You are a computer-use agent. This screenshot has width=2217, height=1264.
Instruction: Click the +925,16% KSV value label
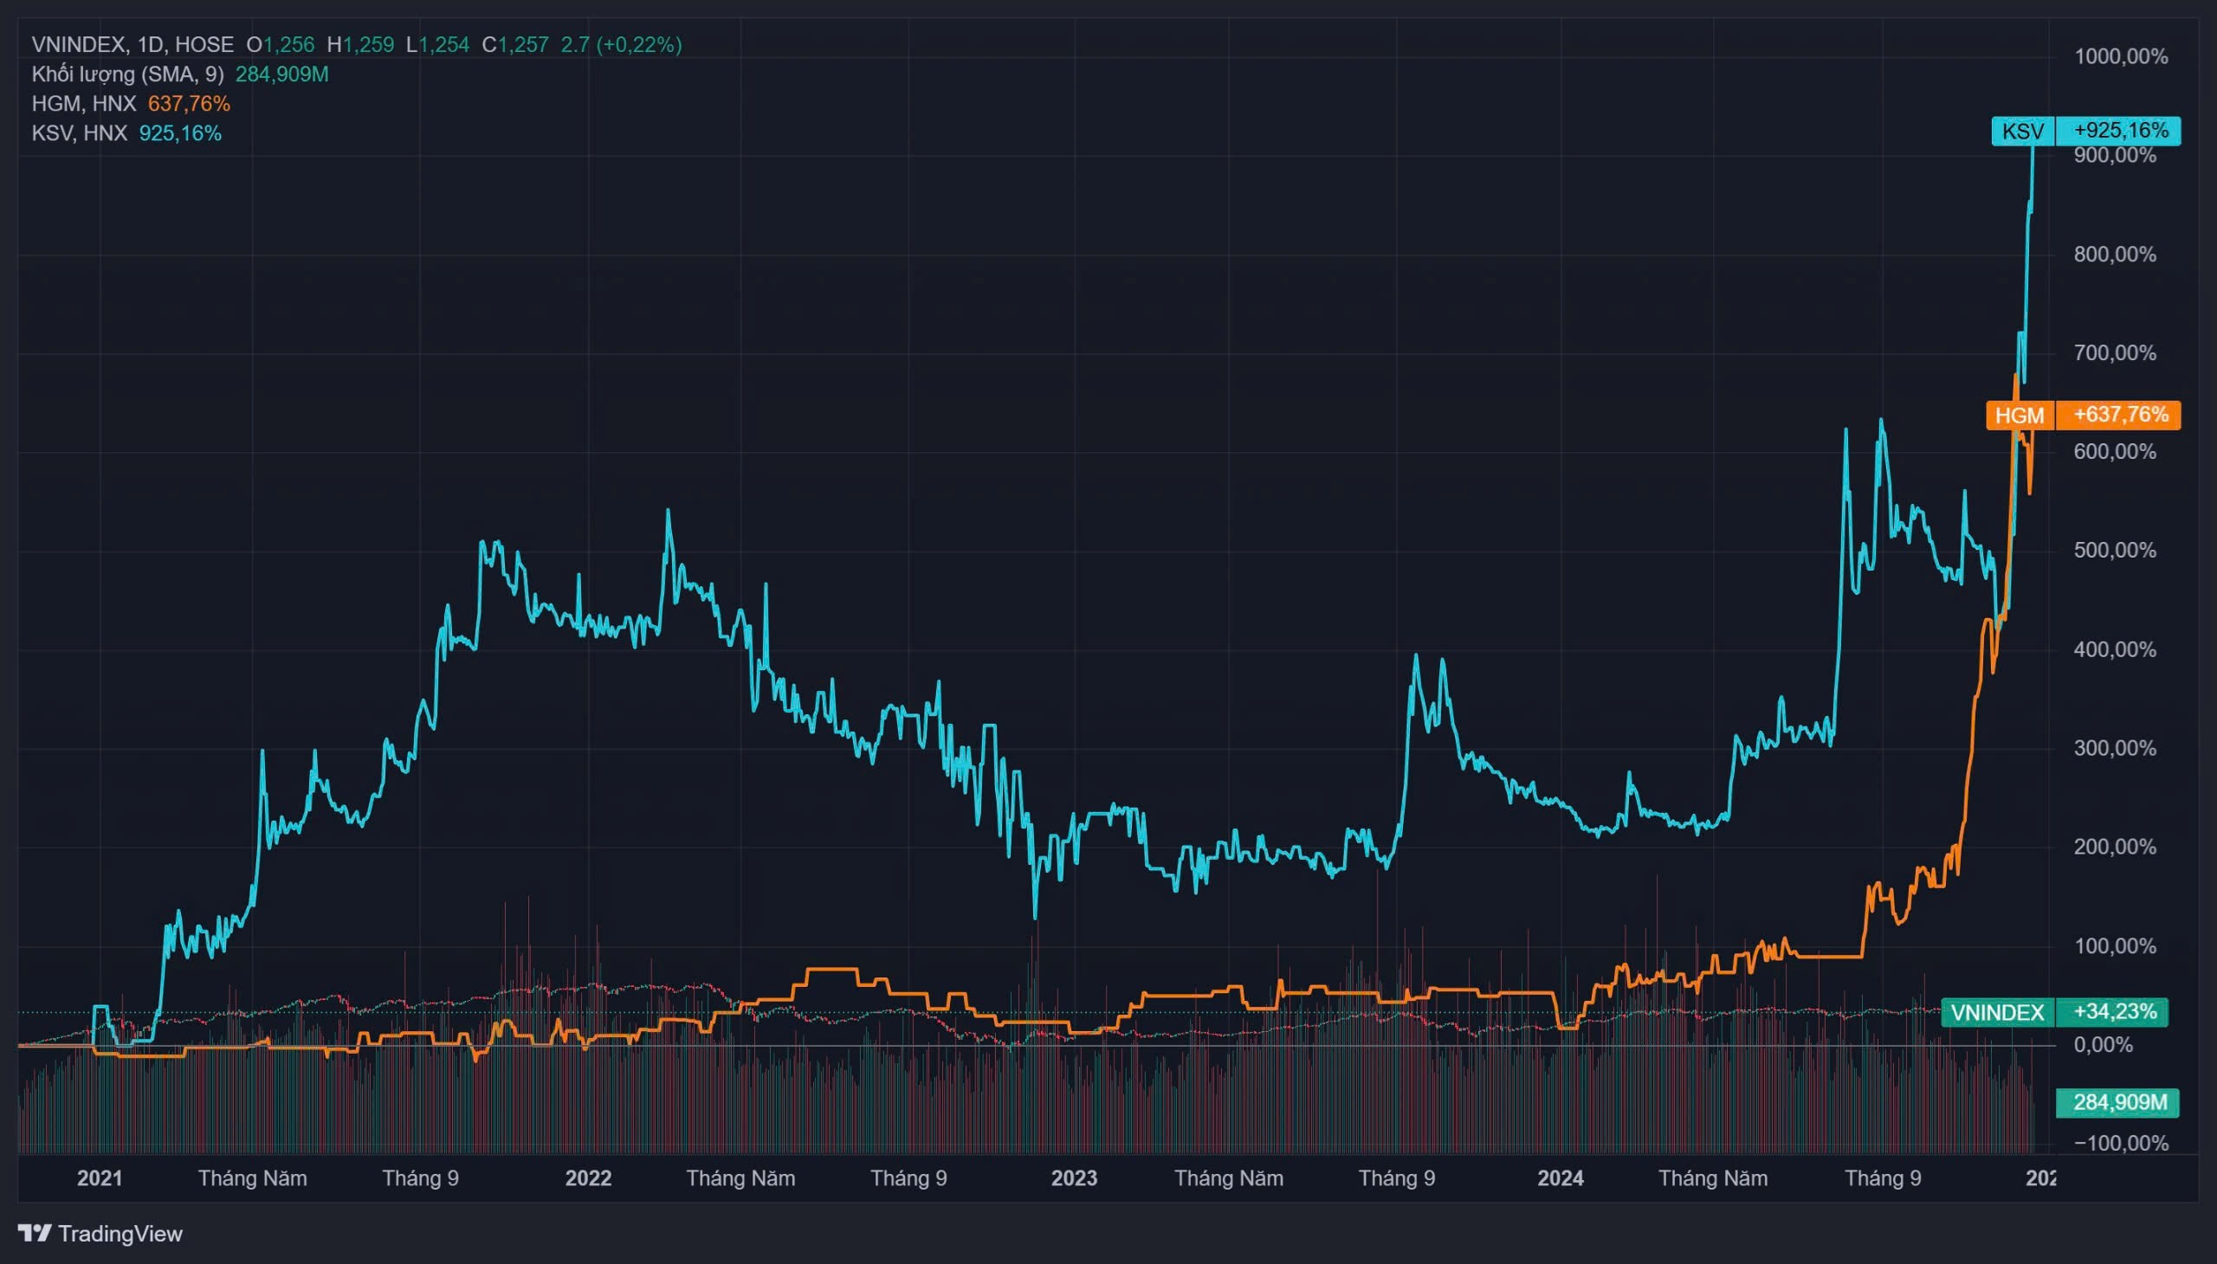[2119, 131]
